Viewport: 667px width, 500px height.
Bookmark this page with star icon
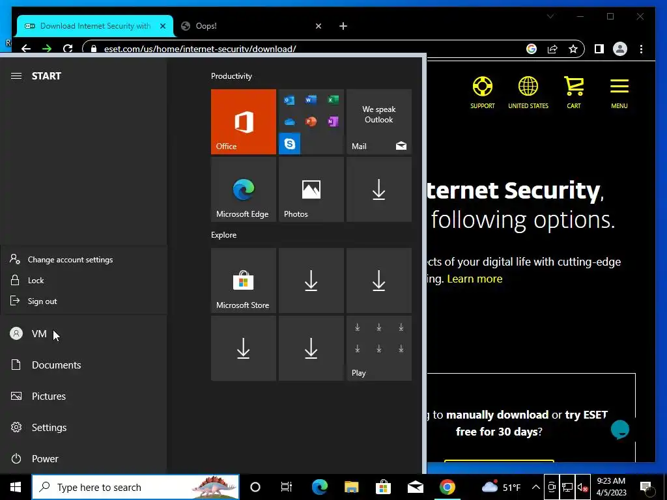click(x=573, y=49)
